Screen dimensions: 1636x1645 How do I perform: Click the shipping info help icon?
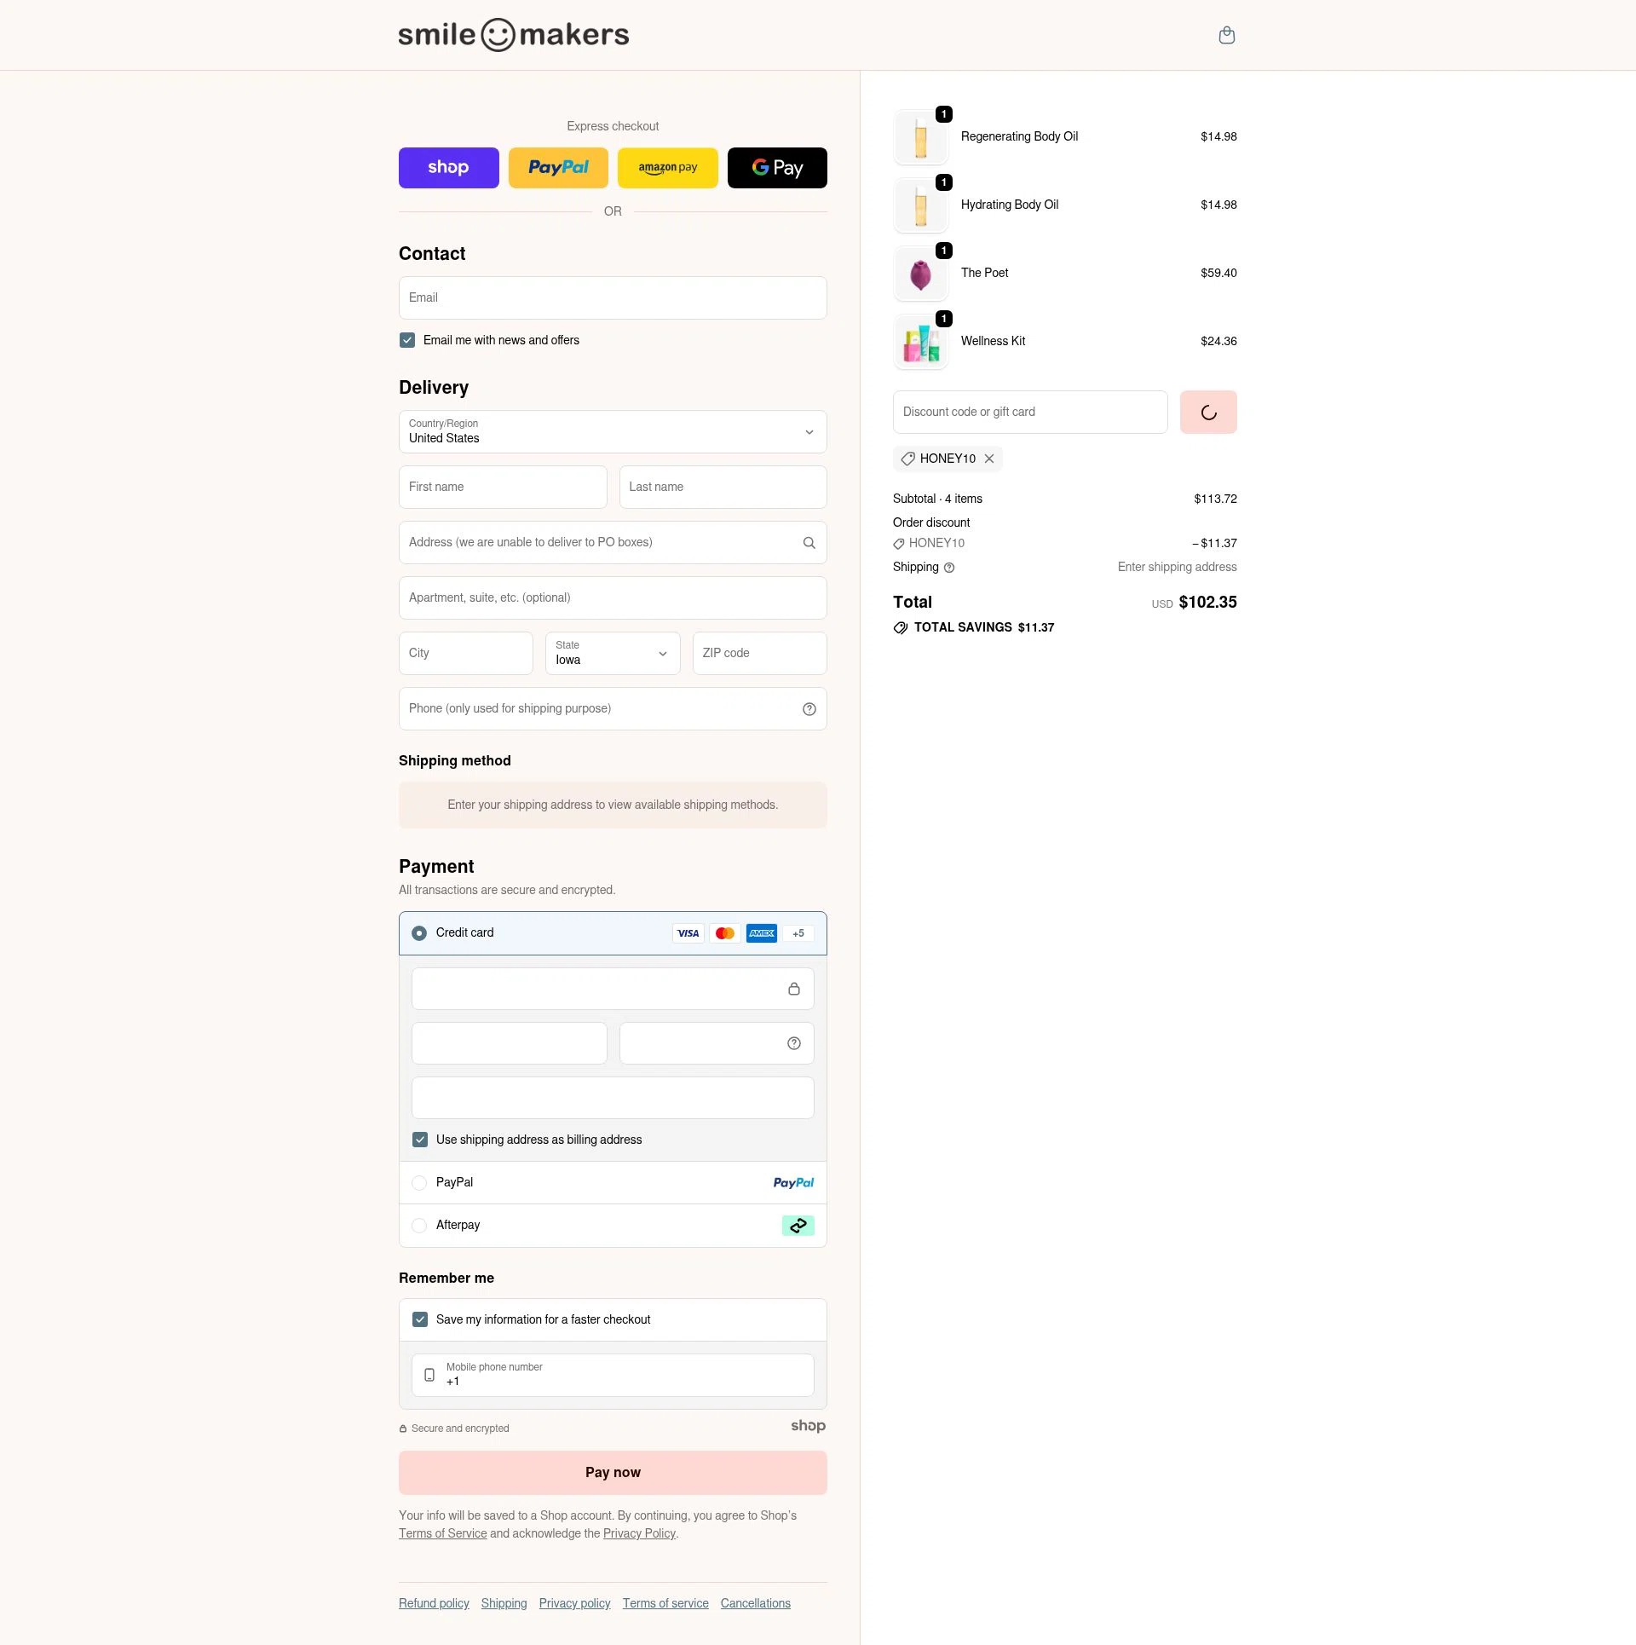[948, 568]
